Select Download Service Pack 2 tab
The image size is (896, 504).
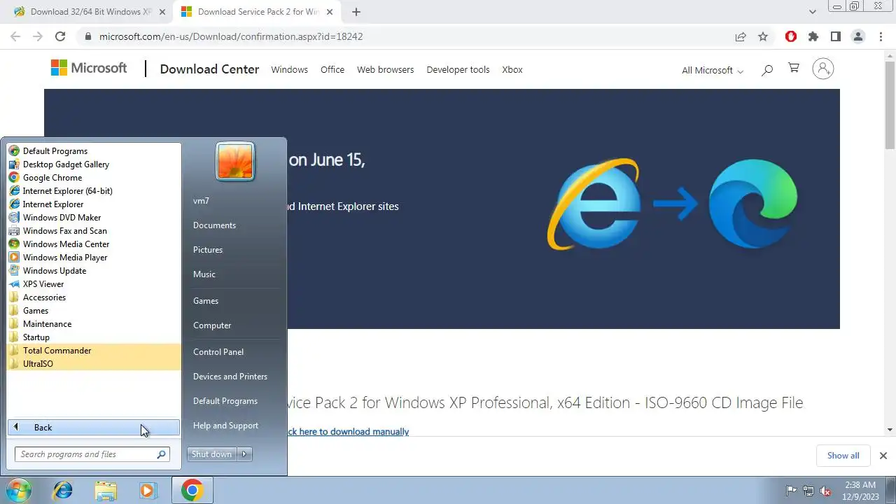[x=257, y=12]
